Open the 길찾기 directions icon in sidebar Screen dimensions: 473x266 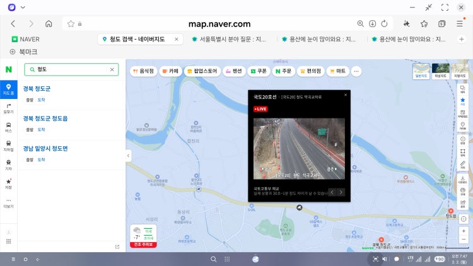pyautogui.click(x=8, y=107)
